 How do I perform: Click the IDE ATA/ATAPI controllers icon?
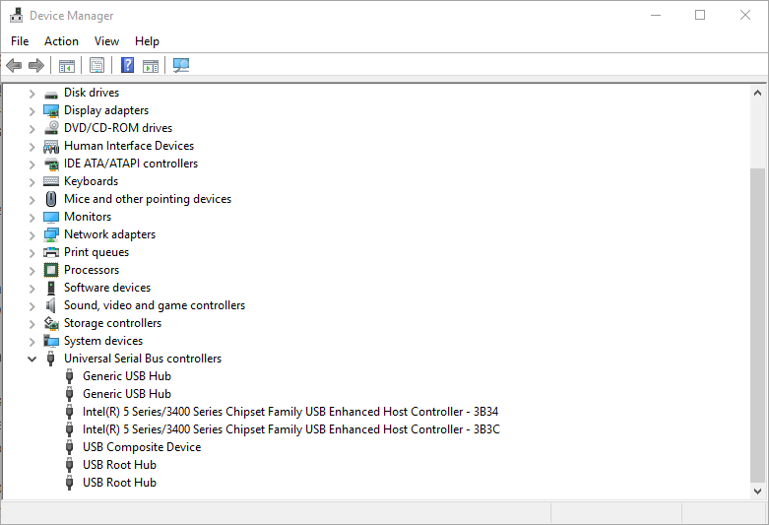click(51, 164)
